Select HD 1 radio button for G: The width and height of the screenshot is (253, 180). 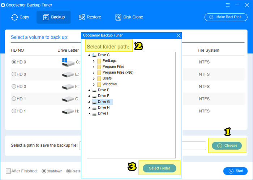tap(14, 99)
